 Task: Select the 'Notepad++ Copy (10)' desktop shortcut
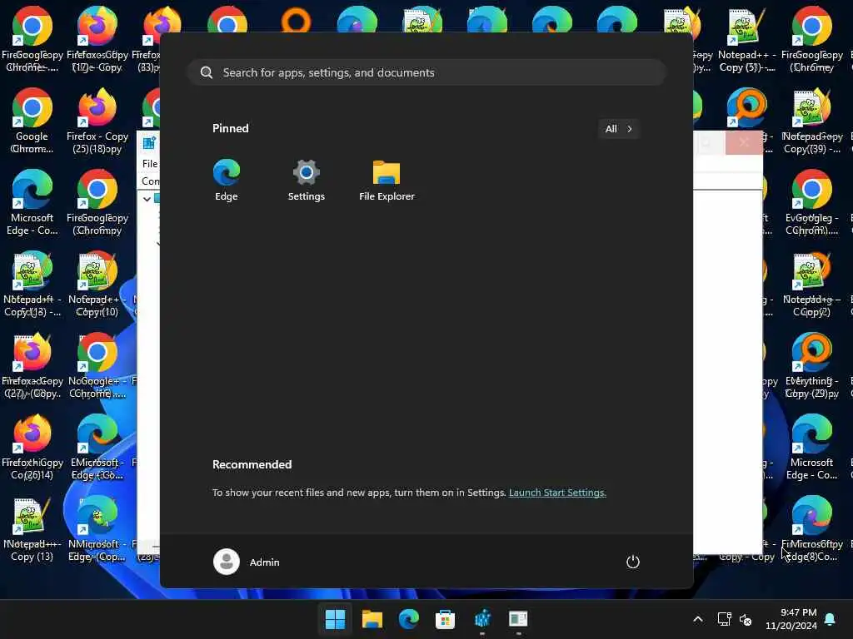click(97, 284)
